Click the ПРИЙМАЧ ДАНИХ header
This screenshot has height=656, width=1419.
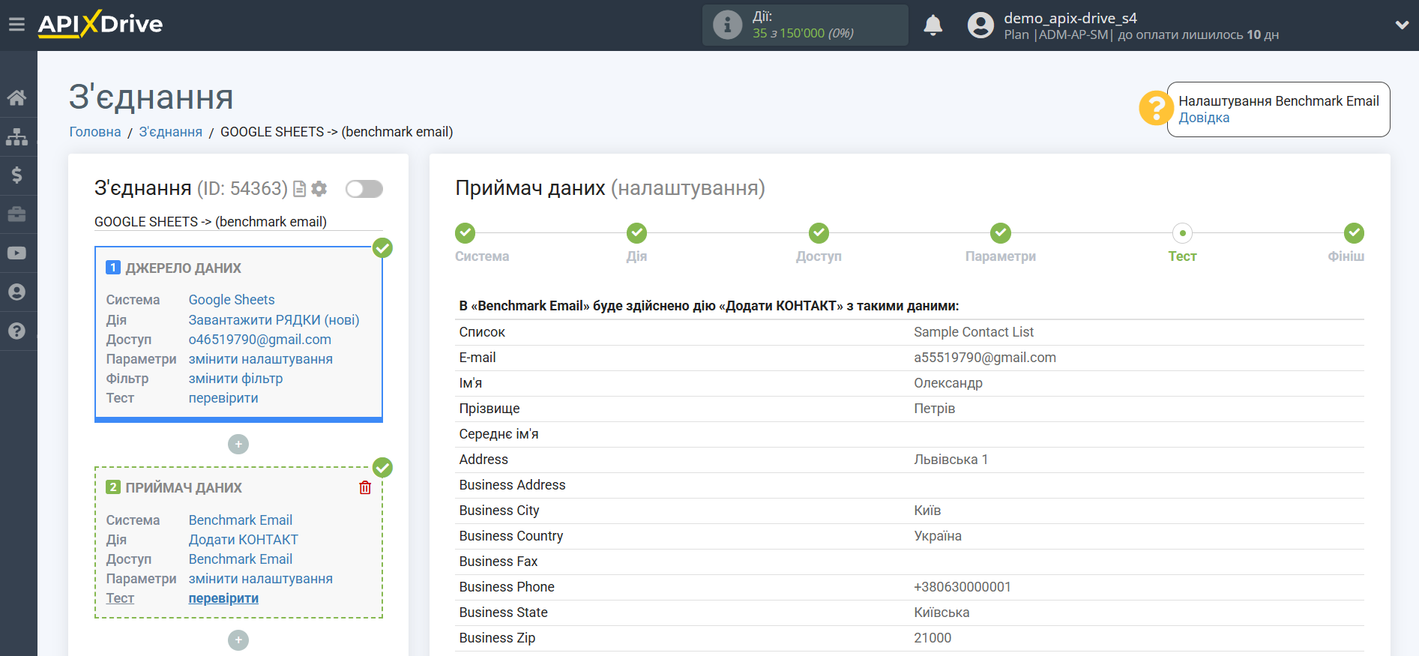pos(184,488)
